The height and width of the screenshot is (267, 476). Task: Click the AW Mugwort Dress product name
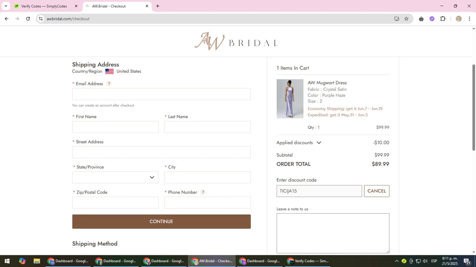pos(327,83)
